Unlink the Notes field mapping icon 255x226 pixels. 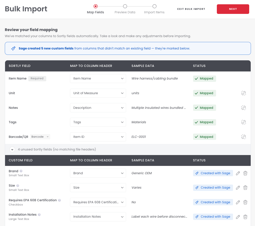[x=243, y=108]
